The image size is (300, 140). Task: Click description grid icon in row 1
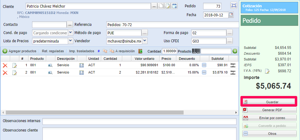click(82, 65)
